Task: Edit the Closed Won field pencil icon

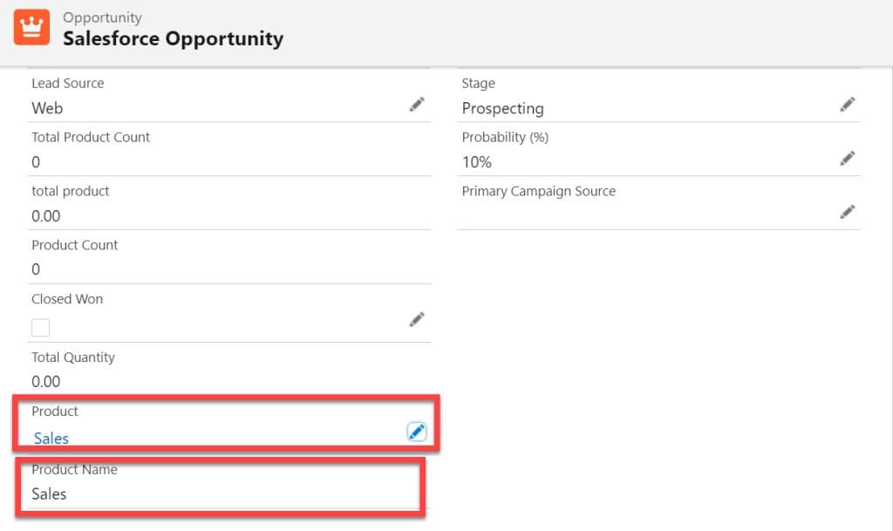Action: click(417, 319)
